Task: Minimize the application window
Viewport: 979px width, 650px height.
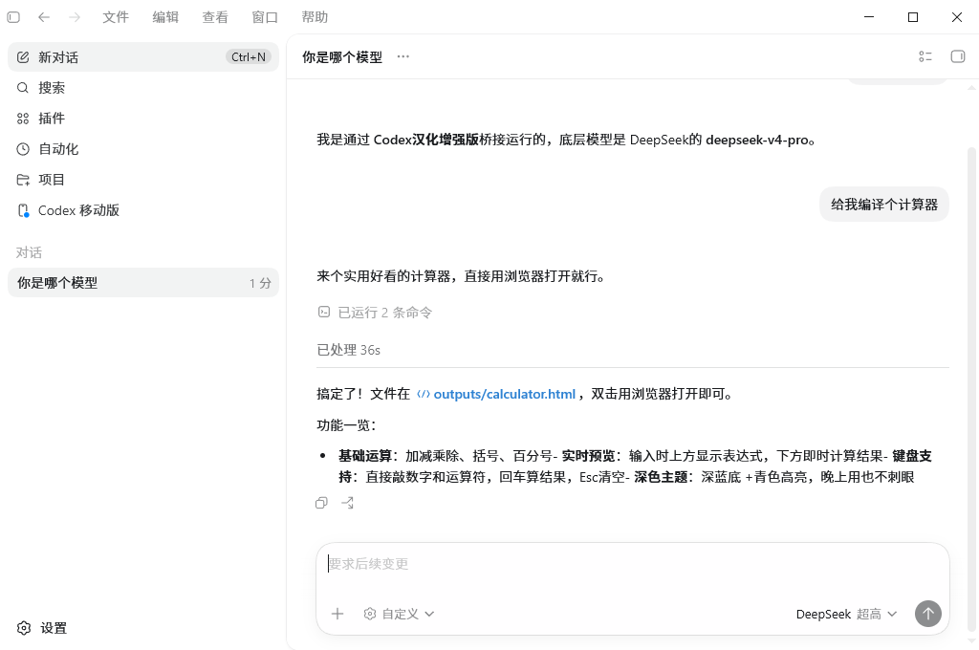Action: (x=869, y=17)
